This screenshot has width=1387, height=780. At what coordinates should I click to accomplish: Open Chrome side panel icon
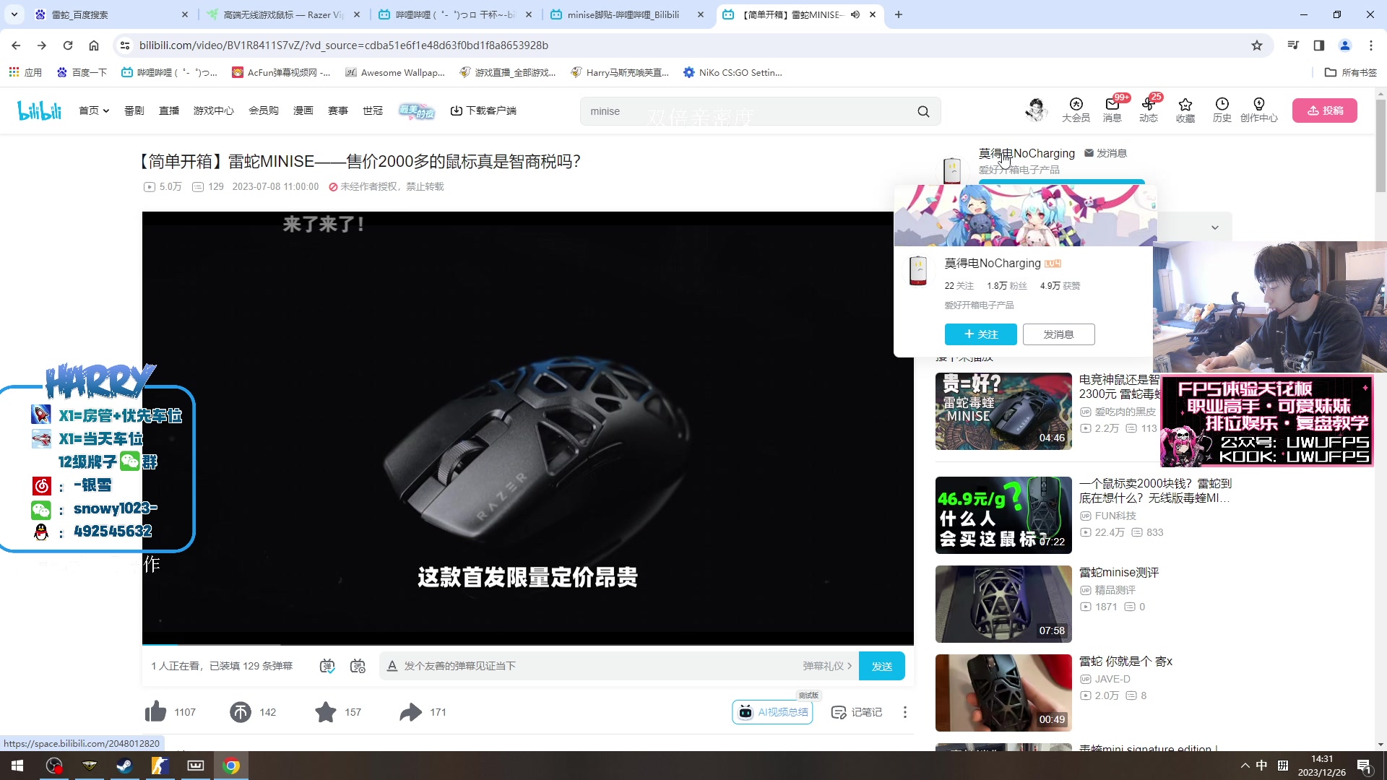pos(1319,45)
